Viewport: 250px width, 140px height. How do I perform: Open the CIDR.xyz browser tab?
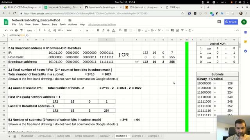pyautogui.click(x=184, y=7)
